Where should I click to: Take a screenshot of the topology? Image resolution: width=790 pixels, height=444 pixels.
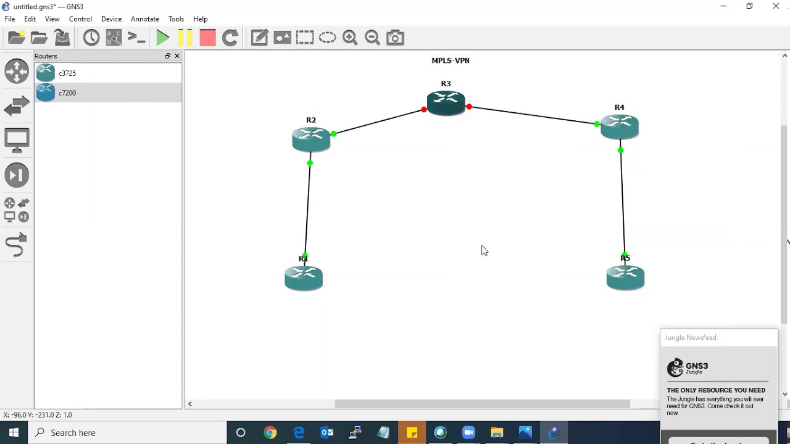click(x=396, y=38)
